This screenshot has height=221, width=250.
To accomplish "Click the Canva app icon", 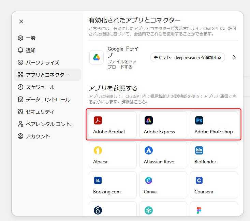I will point(149,180).
